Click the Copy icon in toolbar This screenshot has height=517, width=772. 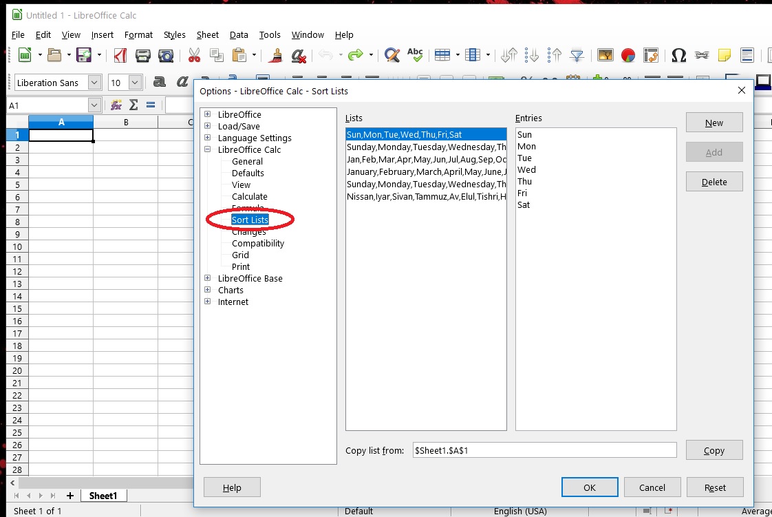(x=217, y=55)
